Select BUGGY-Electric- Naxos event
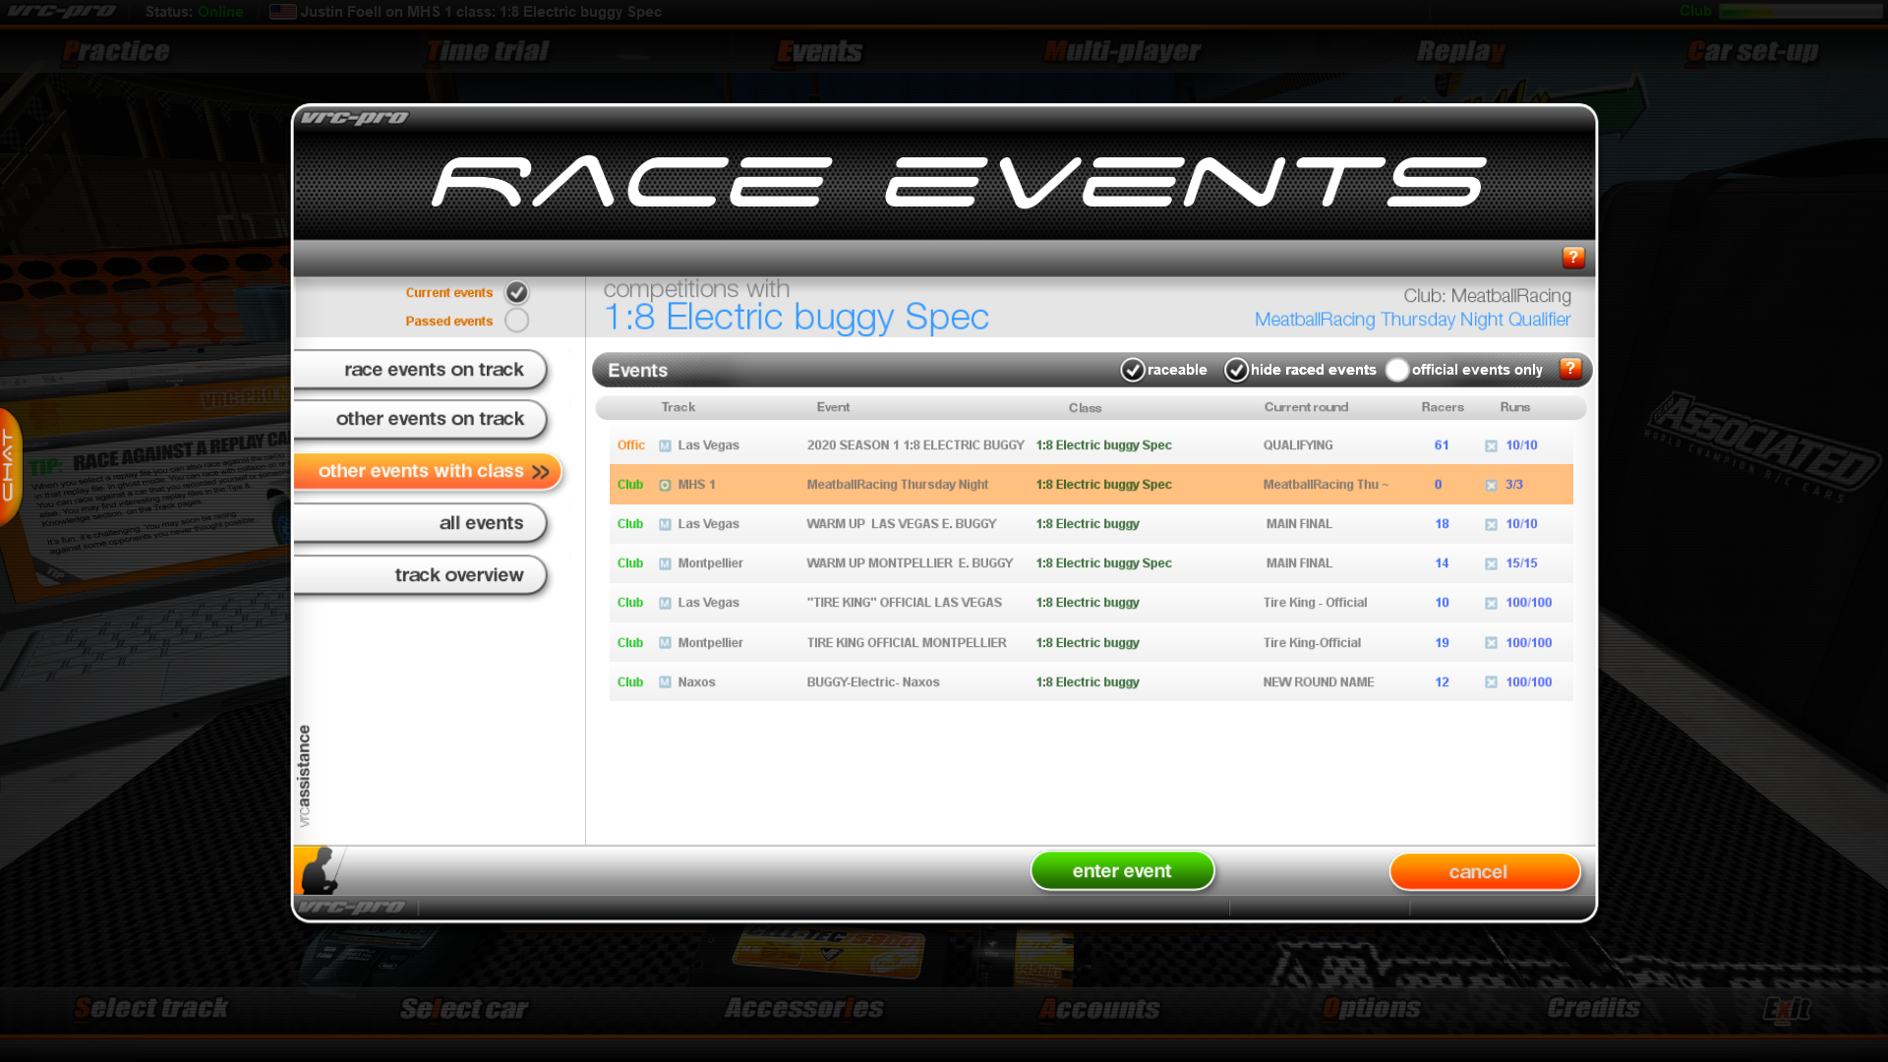 tap(1091, 682)
